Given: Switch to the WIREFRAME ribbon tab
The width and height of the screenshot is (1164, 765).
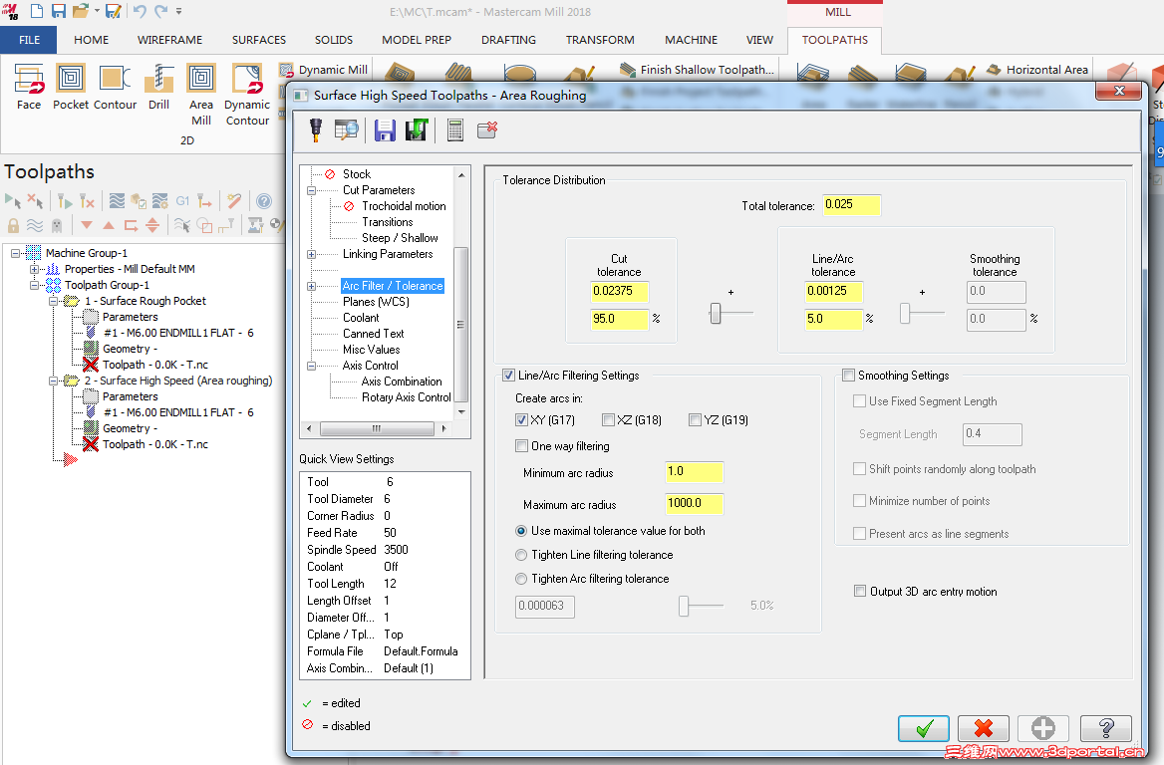Looking at the screenshot, I should pos(170,40).
